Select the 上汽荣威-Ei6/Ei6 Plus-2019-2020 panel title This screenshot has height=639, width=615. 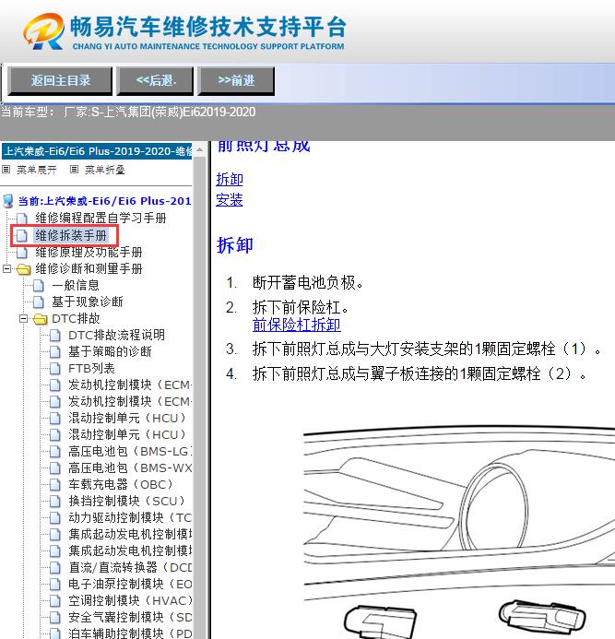tap(97, 151)
